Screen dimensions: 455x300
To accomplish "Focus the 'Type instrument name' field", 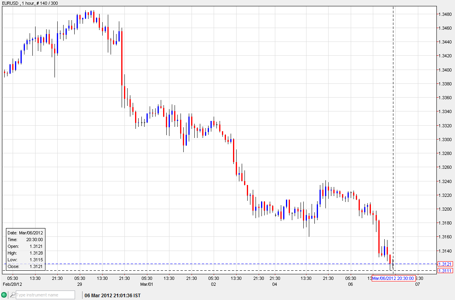I will 45,295.
